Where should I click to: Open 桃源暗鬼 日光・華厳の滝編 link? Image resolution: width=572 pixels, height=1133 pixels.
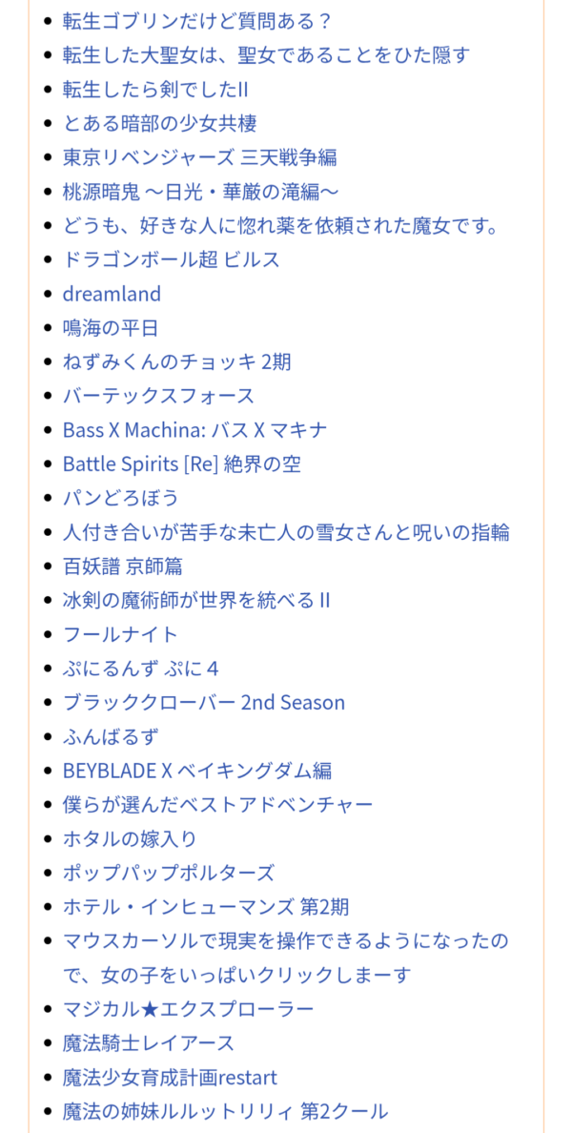click(201, 192)
